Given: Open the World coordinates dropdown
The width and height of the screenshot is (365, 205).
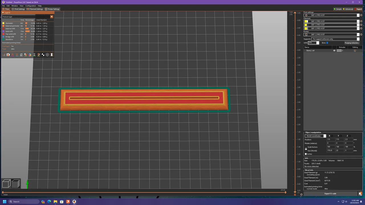Looking at the screenshot, I should pos(315,136).
